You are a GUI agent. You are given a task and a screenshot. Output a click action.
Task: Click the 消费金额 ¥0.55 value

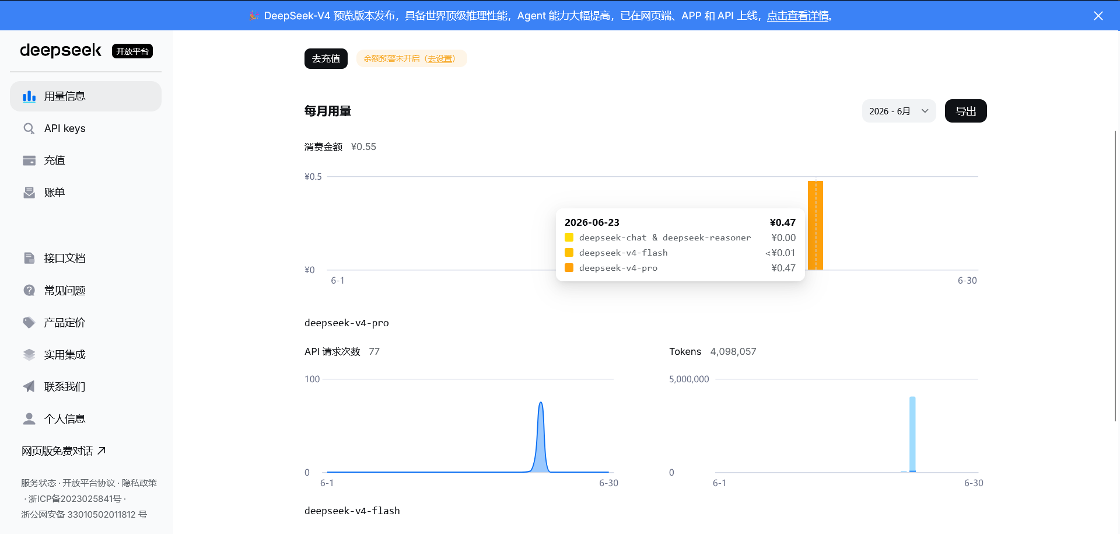(363, 146)
